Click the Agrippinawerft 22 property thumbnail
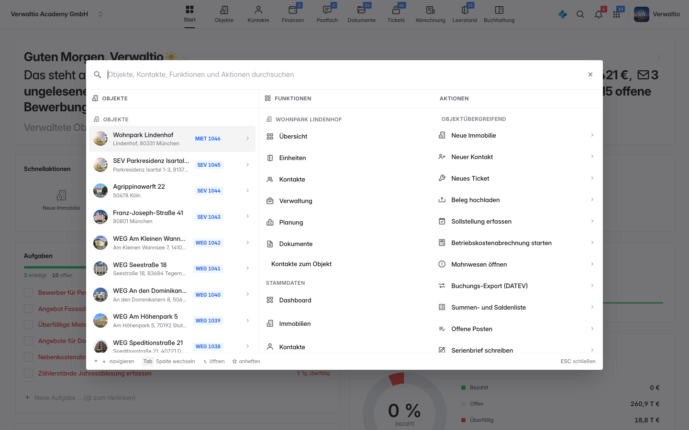 tap(100, 191)
